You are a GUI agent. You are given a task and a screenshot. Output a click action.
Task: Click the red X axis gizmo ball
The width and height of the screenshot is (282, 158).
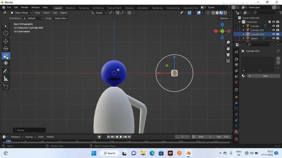coord(216,31)
